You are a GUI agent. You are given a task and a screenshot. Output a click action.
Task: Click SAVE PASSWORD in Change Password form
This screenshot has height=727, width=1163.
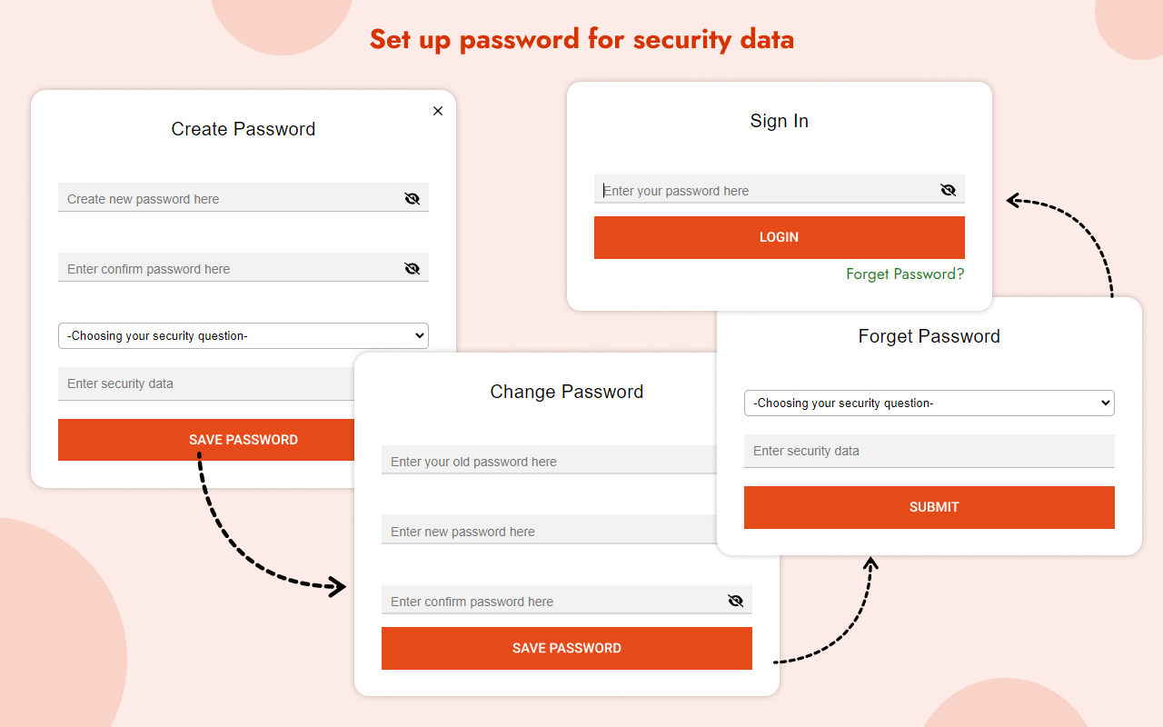(566, 648)
